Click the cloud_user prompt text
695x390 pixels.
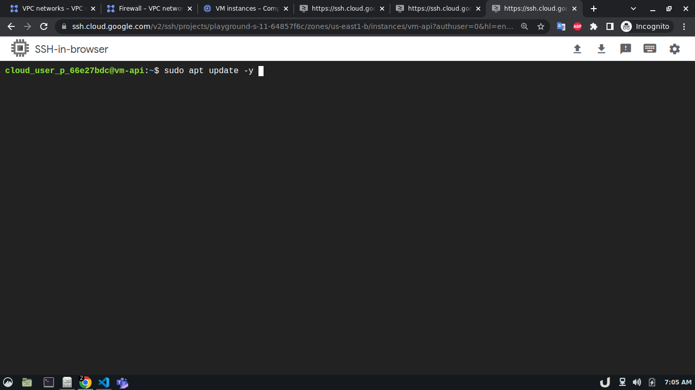click(75, 71)
